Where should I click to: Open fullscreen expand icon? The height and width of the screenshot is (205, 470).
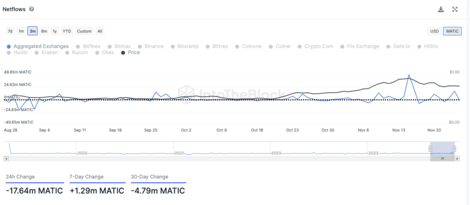point(455,9)
